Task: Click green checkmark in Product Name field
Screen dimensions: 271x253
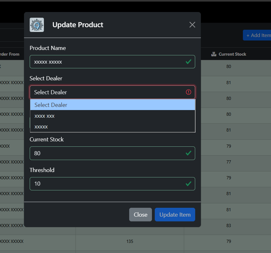Action: 189,62
